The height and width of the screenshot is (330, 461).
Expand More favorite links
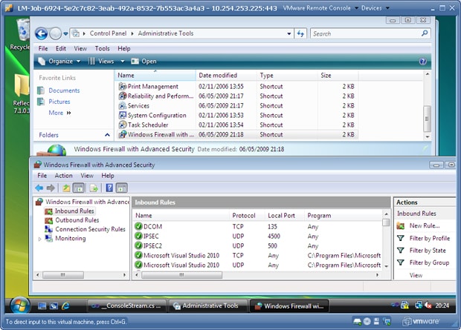pyautogui.click(x=59, y=113)
